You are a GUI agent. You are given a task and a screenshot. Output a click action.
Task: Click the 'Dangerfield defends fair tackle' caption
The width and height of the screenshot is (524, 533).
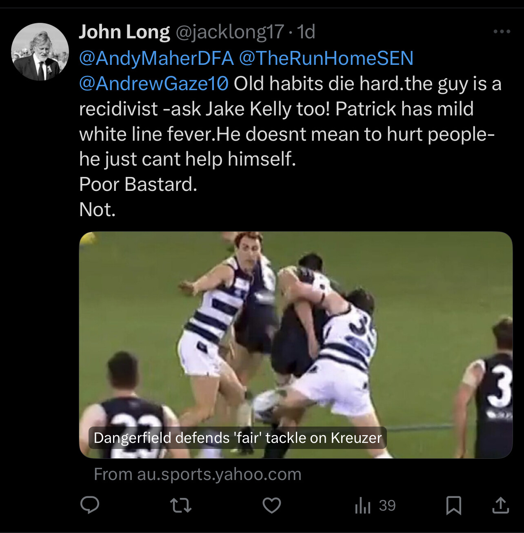[238, 438]
